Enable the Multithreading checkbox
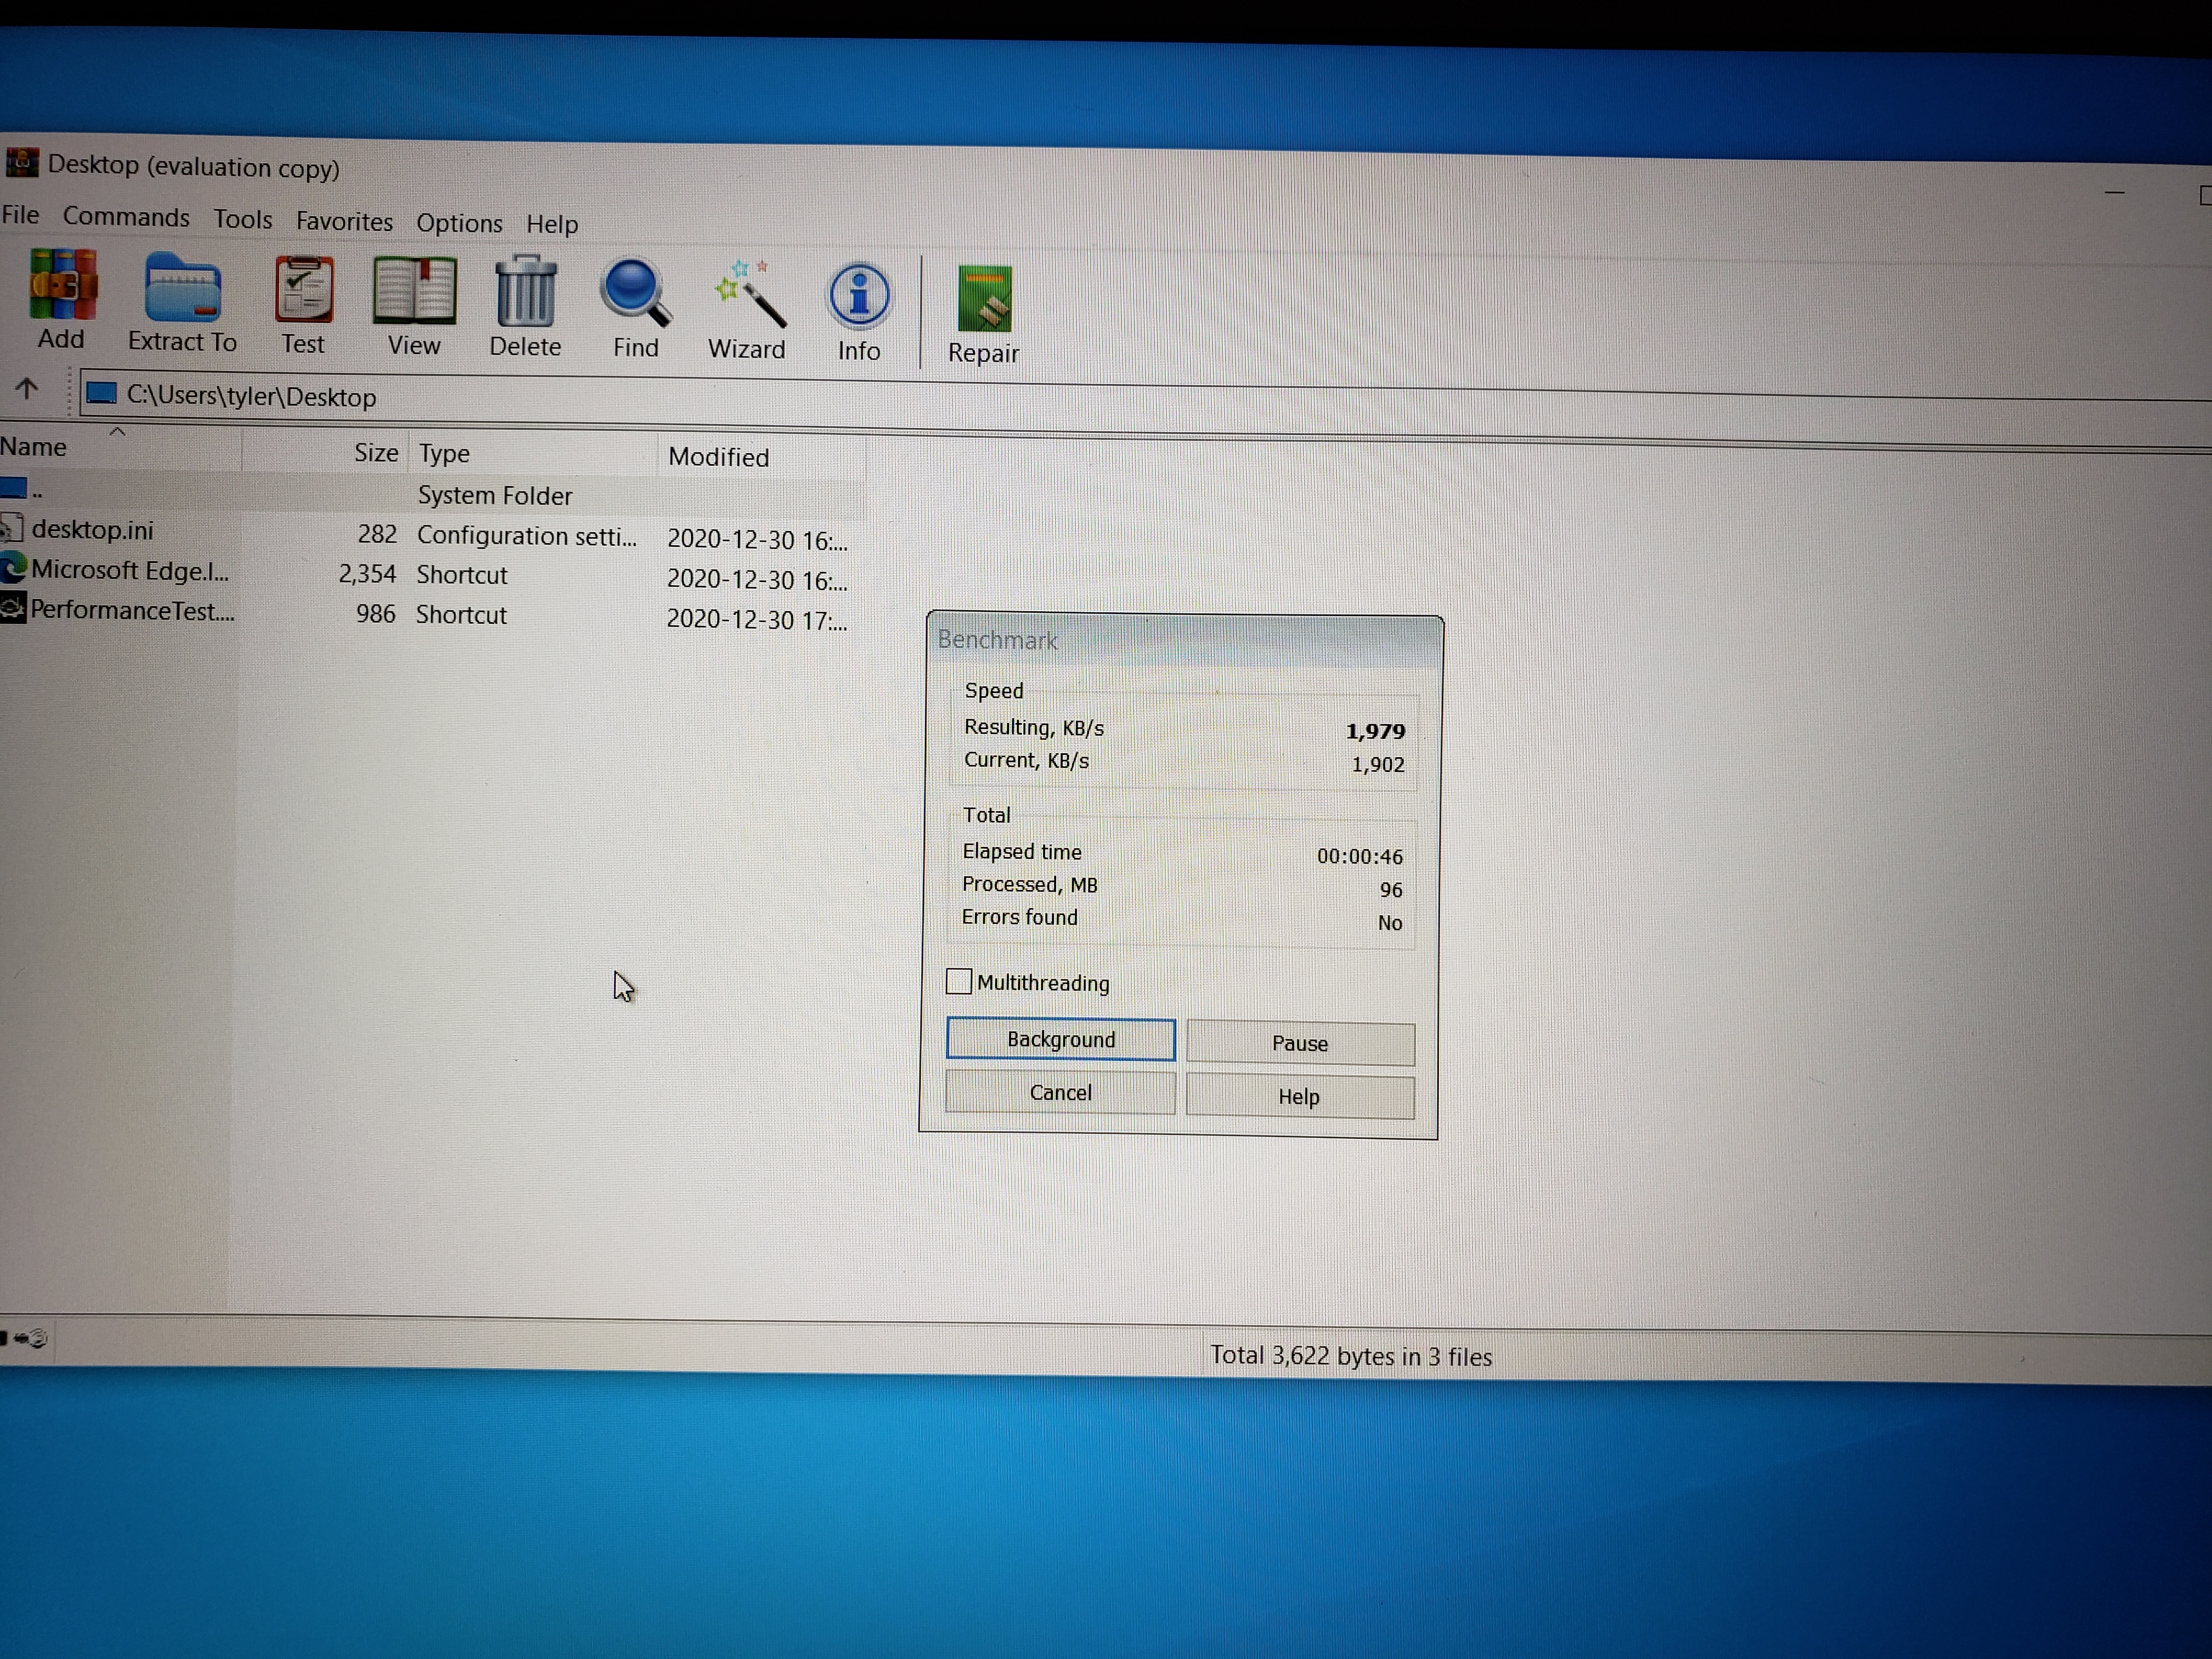Screen dimensions: 2212x1659 [x=958, y=982]
